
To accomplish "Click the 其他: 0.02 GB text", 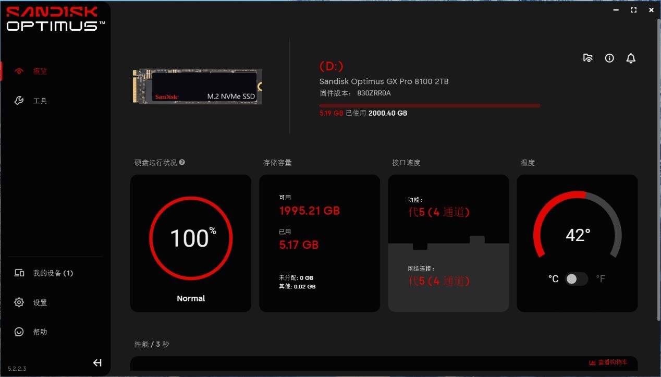I will [x=297, y=286].
